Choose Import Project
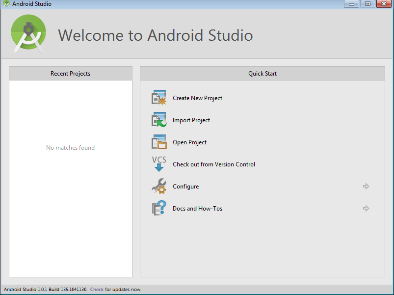This screenshot has height=295, width=394. [191, 120]
